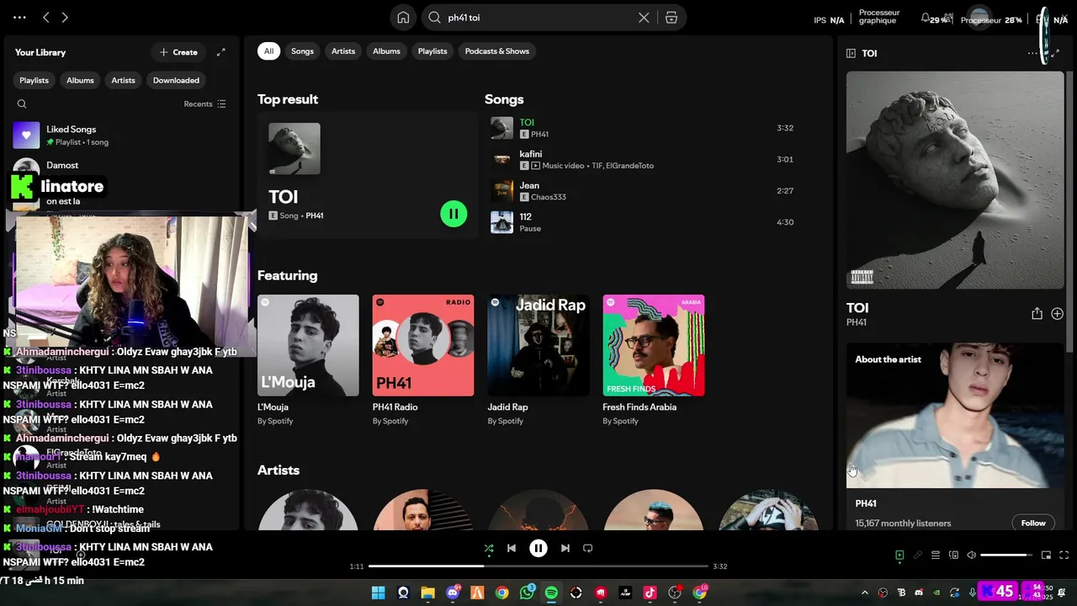The image size is (1077, 606).
Task: Select the All search filter
Action: 268,51
